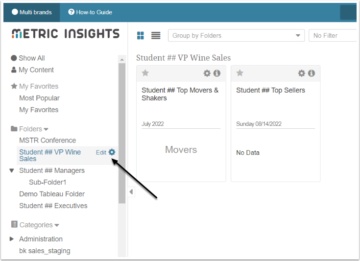The image size is (360, 261).
Task: Select Most Popular in favorites
Action: click(39, 98)
